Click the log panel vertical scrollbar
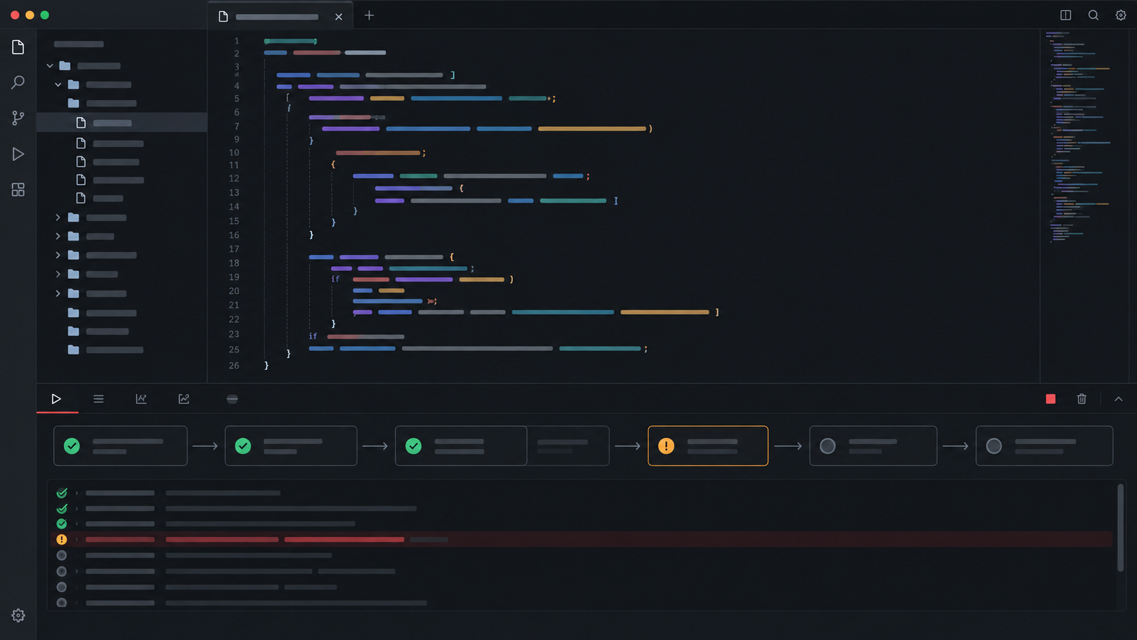 tap(1120, 527)
